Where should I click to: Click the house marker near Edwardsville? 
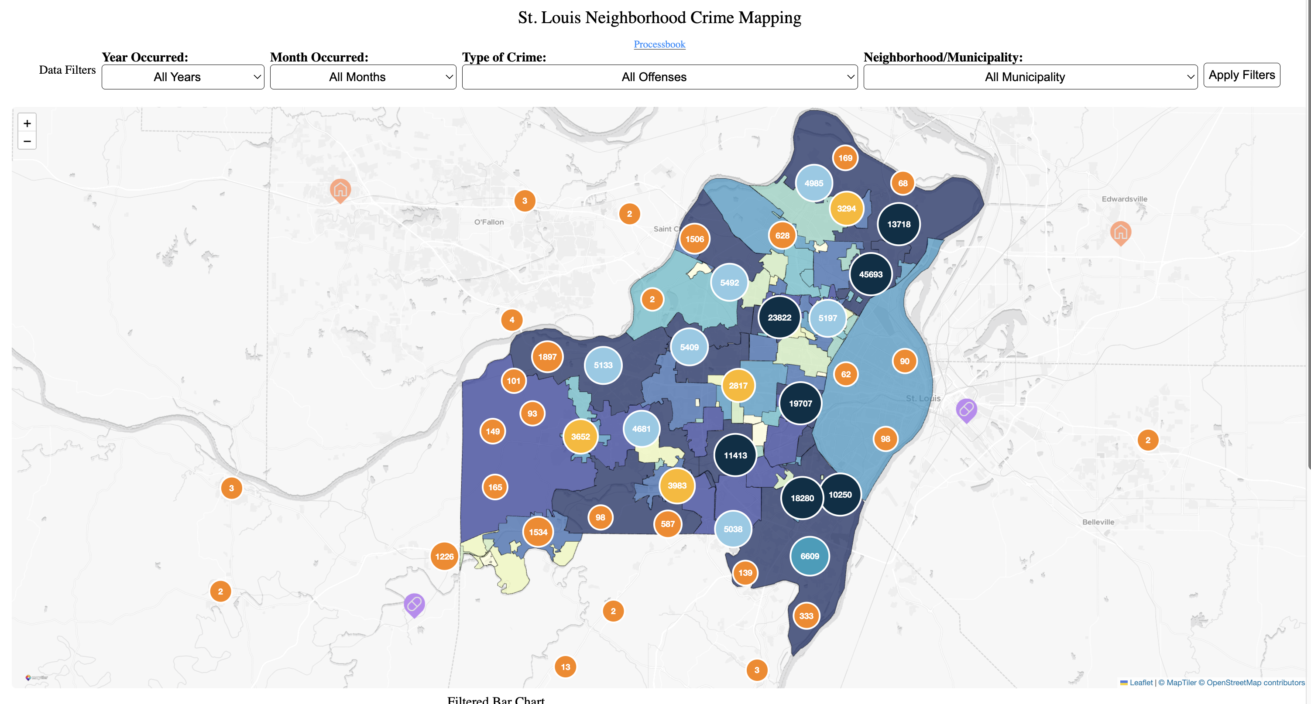(1120, 232)
